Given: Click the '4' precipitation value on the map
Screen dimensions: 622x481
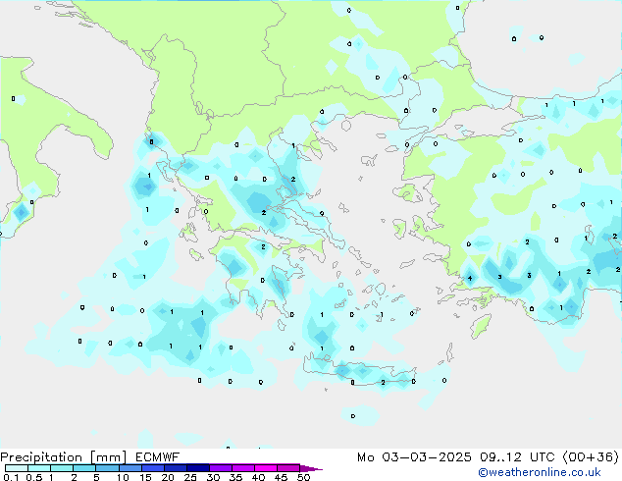Looking at the screenshot, I should 470,278.
